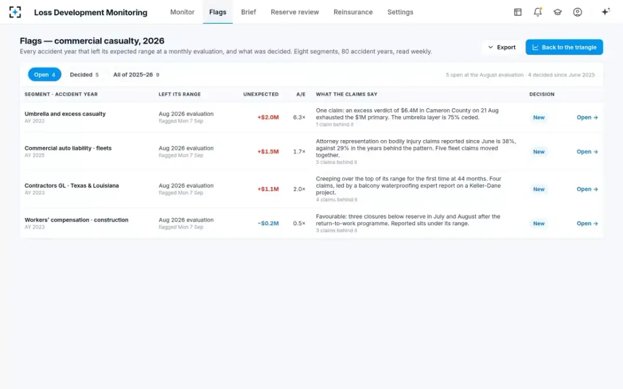Open the Commercial auto liability fleets flag
The width and height of the screenshot is (623, 389).
[x=587, y=151]
